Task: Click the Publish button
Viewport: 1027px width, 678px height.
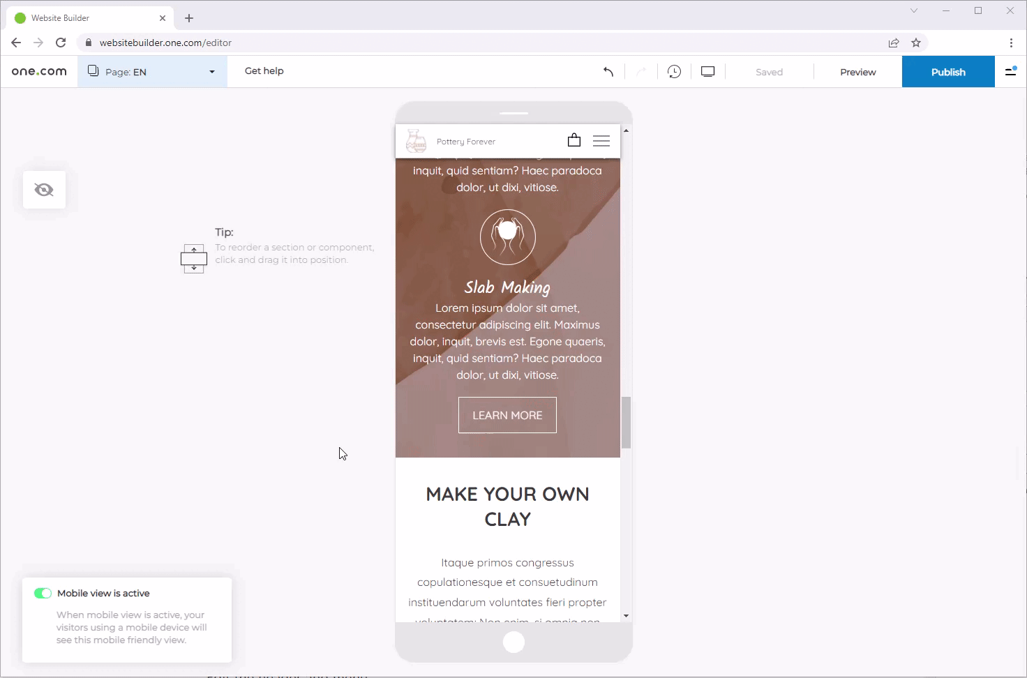Action: tap(947, 72)
